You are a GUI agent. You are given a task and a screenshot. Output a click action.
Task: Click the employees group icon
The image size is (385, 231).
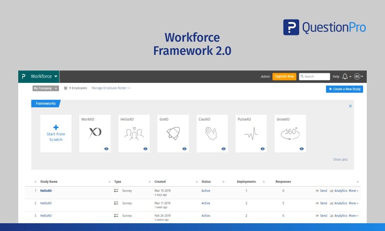[66, 88]
